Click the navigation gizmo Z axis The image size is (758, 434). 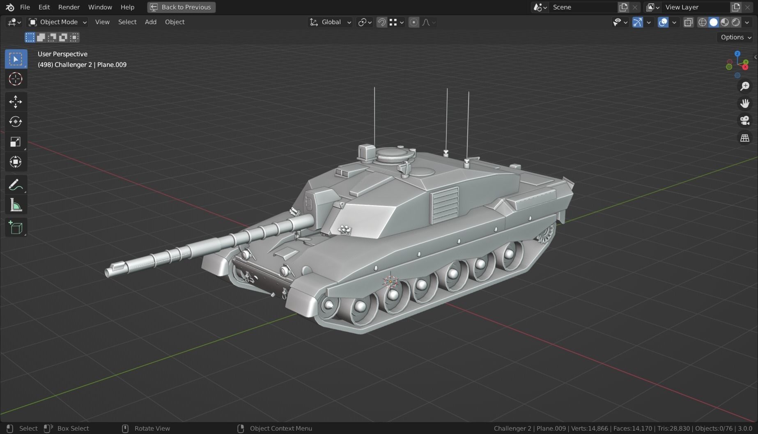(x=737, y=54)
